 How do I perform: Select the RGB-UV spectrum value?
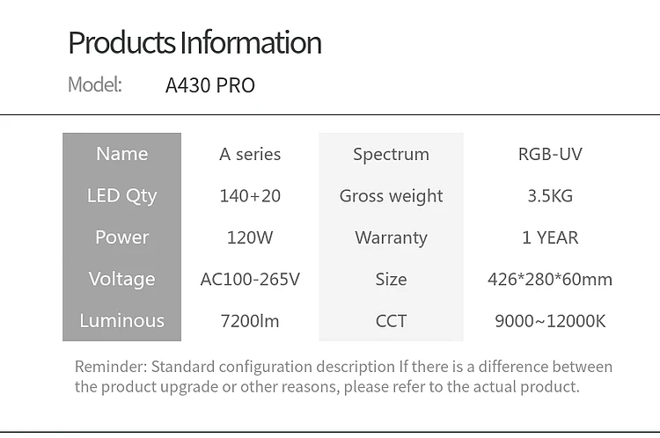tap(550, 154)
